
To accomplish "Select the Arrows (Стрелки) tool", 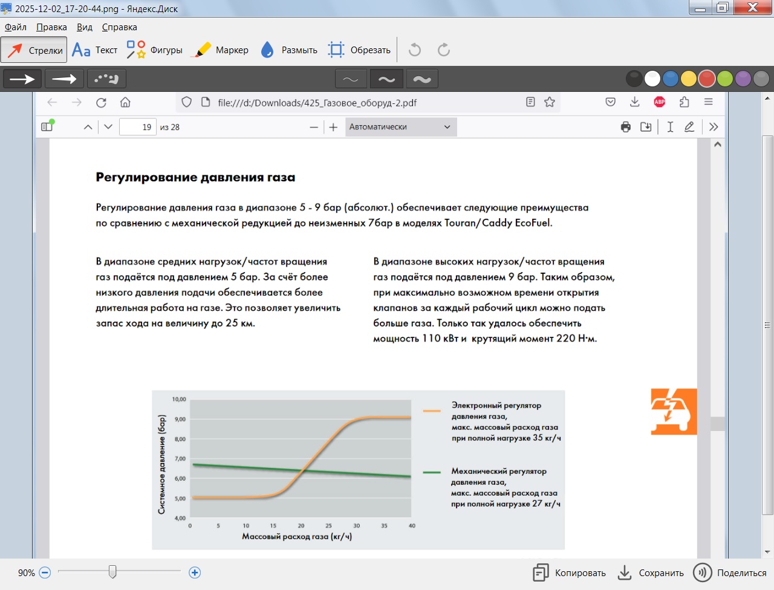I will [34, 50].
